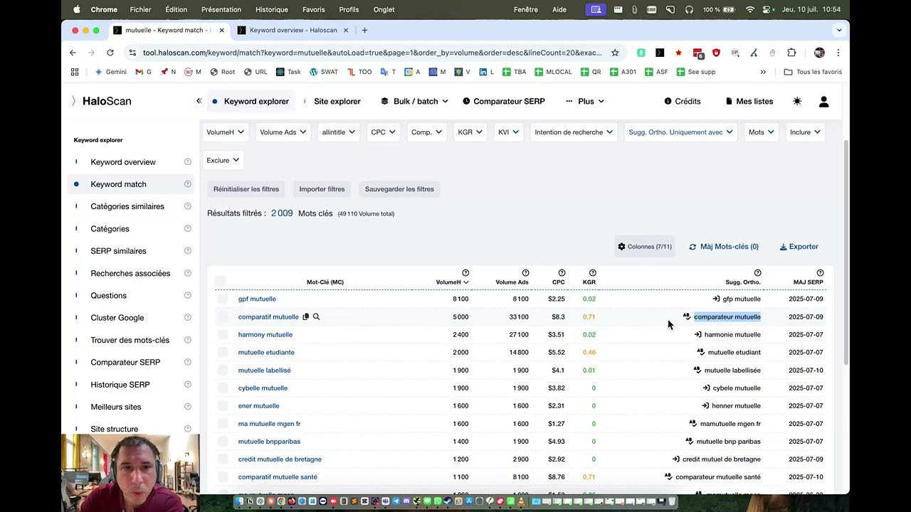Collapse the HaloScan sidebar with double chevron
The image size is (911, 512).
pyautogui.click(x=199, y=101)
